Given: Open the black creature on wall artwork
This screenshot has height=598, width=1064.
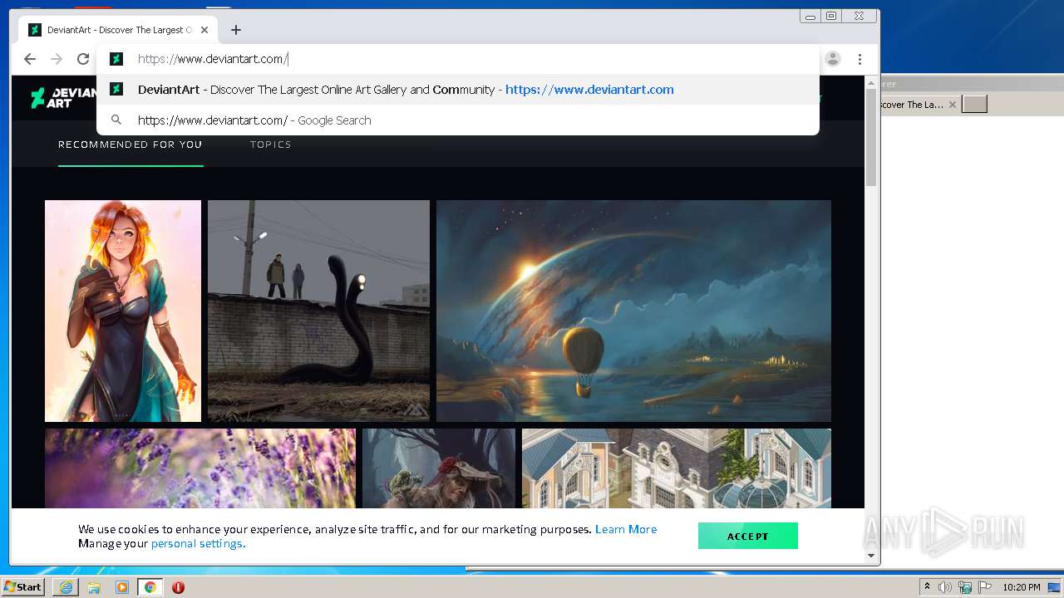Looking at the screenshot, I should [x=318, y=311].
